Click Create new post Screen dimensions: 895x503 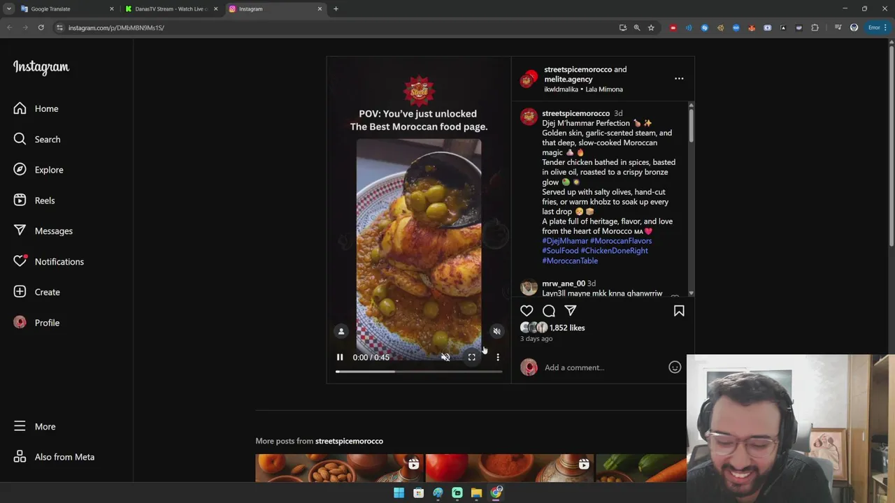click(36, 292)
